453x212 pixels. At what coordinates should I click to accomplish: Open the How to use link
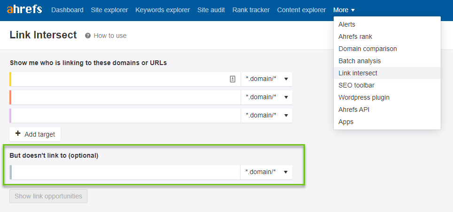click(x=110, y=36)
